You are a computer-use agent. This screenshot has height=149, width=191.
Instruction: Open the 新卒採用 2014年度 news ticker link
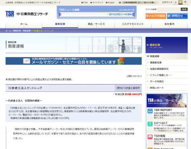pyautogui.click(x=120, y=14)
